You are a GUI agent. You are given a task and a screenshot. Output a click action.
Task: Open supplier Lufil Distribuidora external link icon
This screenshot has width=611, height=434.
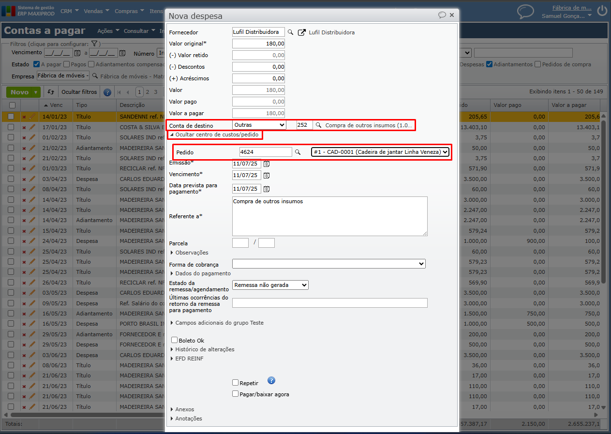(x=302, y=32)
